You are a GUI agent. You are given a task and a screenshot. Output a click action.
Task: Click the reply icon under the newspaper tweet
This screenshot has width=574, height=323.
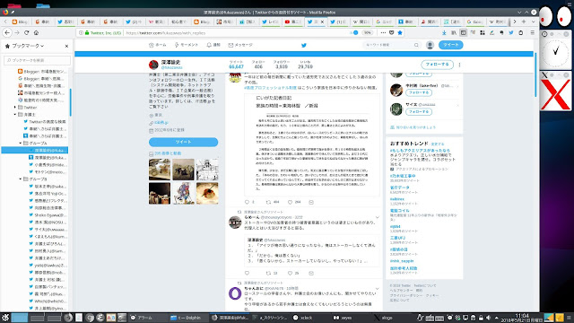click(247, 202)
